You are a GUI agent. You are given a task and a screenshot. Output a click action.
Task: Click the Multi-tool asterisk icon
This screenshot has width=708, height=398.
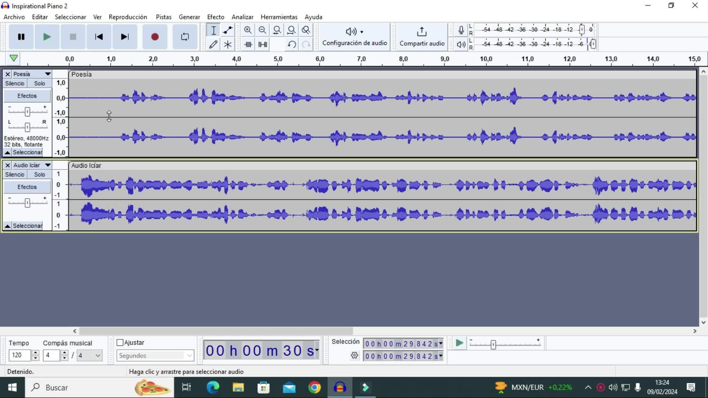coord(228,45)
